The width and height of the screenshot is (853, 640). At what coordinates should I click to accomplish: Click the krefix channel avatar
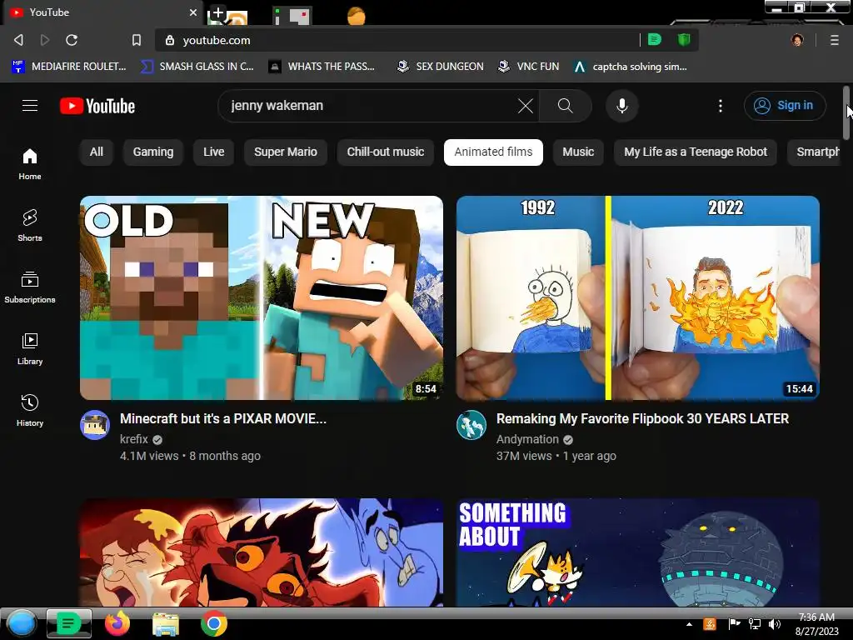coord(95,424)
